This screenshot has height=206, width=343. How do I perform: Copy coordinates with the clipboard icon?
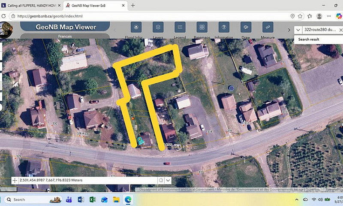(161, 180)
